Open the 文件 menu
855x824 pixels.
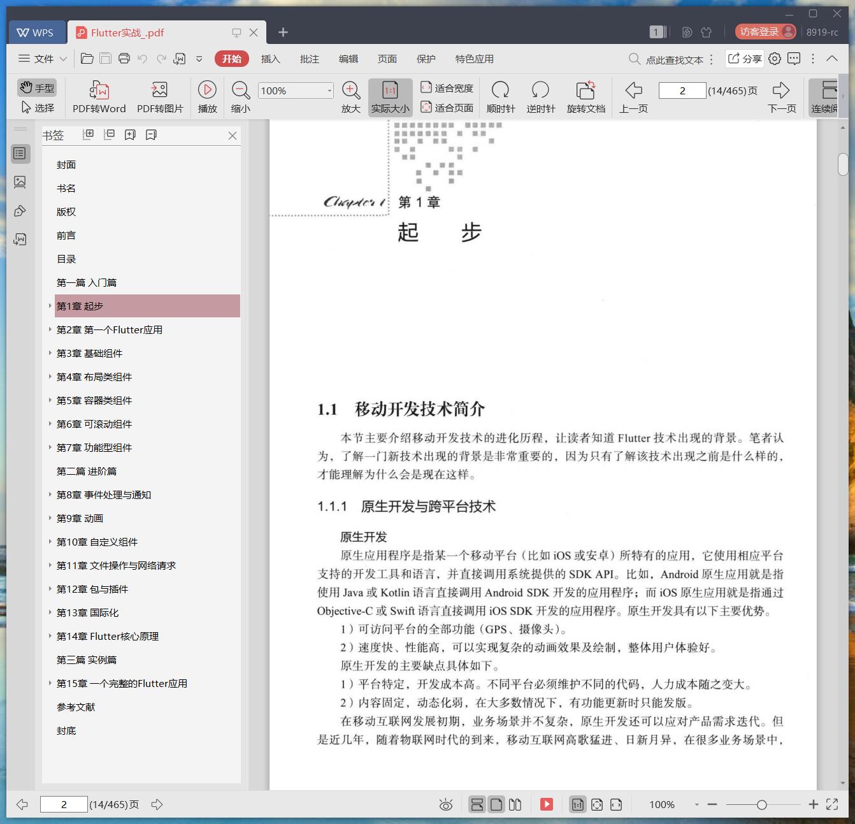(x=43, y=59)
